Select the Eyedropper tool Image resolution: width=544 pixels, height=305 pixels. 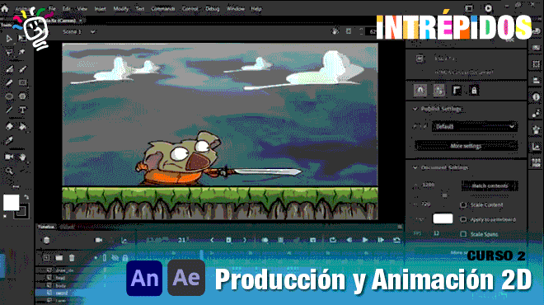pos(9,140)
